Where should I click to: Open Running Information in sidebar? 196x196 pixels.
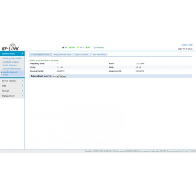click(x=12, y=58)
